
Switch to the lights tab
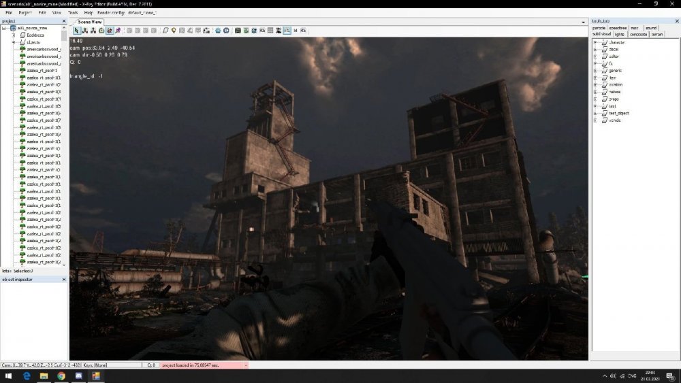pos(620,34)
